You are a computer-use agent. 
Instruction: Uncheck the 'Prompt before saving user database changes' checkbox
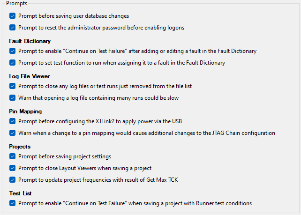click(x=12, y=16)
